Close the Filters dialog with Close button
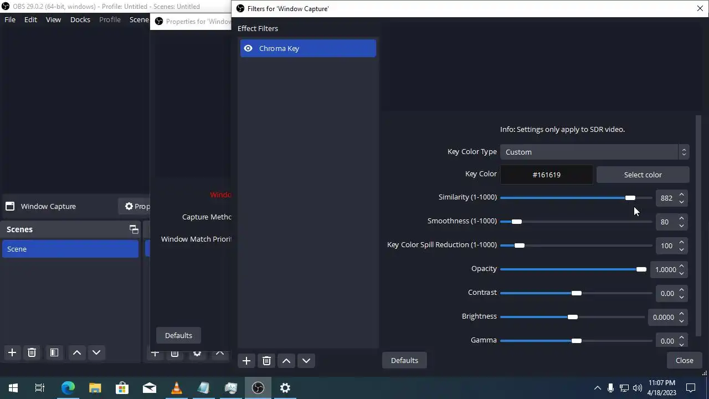709x399 pixels. (684, 360)
